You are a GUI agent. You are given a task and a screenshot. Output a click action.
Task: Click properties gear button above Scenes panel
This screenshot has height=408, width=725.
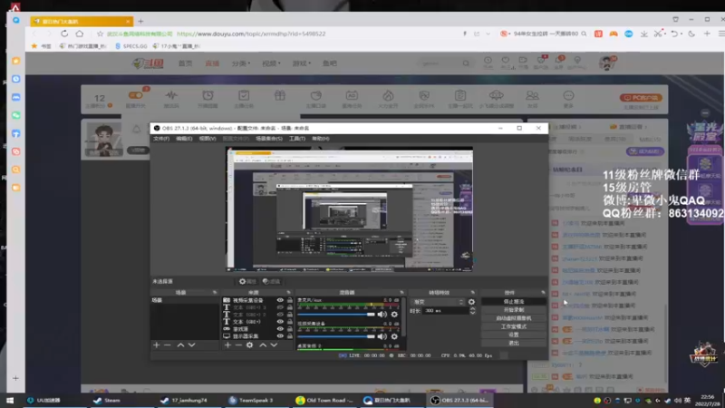click(x=246, y=281)
